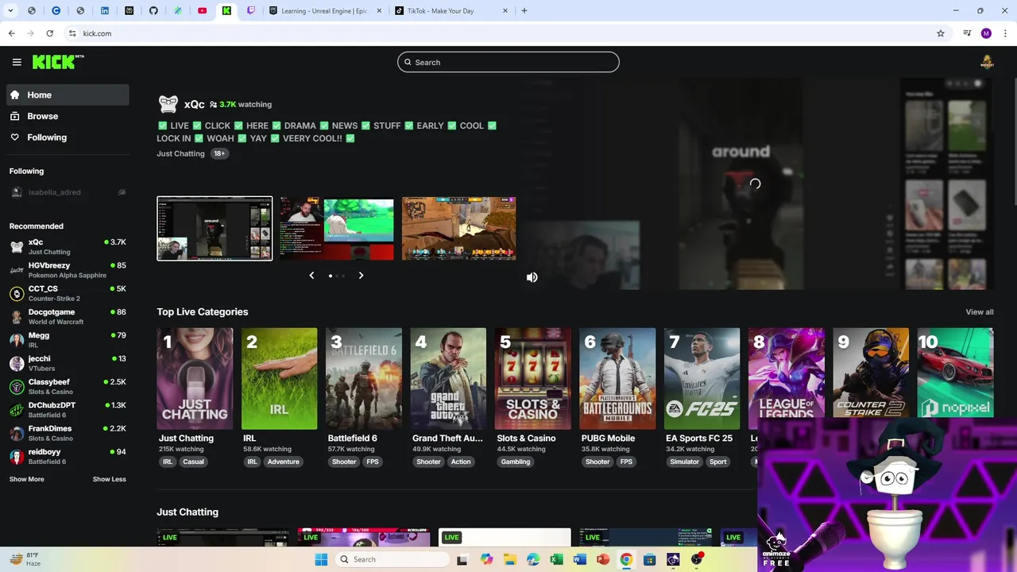Close the TikTok tab

505,11
